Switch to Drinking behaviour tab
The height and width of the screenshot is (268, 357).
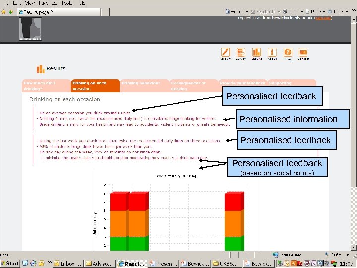coord(145,86)
